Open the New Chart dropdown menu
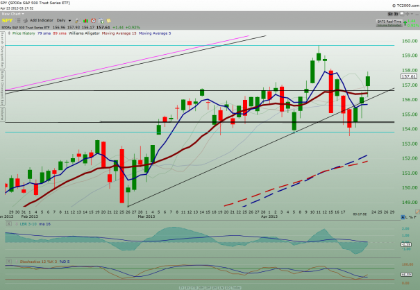Viewport: 420px width, 290px height. tap(13, 14)
